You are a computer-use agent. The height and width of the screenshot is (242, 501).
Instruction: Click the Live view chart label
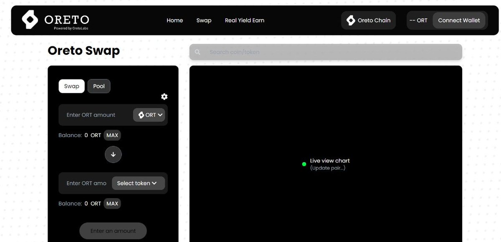[x=330, y=160]
